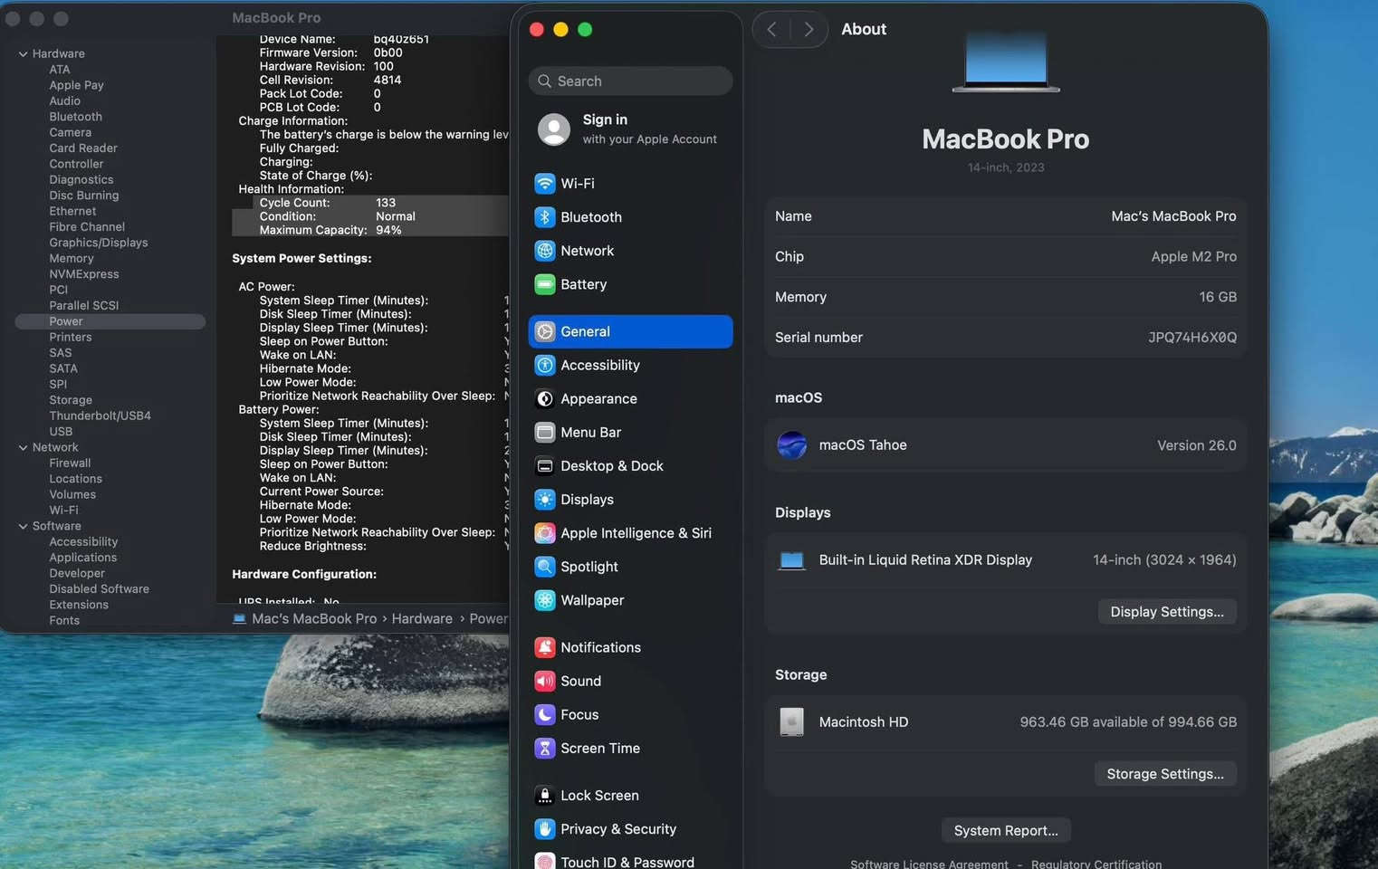Click the Maximum Capacity 94% row

(371, 230)
